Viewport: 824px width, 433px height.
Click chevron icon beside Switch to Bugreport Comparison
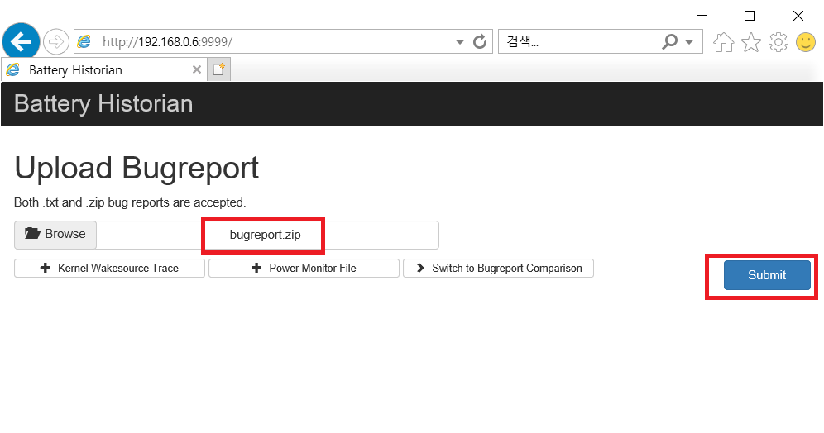(x=420, y=269)
